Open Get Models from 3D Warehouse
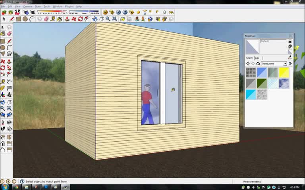Image resolution: width=305 pixels, height=190 pixels. point(158,19)
